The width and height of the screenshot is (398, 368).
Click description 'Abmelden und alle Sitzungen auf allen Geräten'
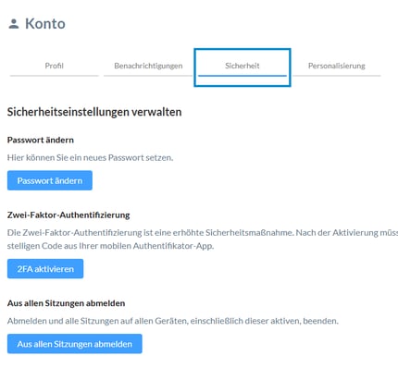tap(173, 321)
